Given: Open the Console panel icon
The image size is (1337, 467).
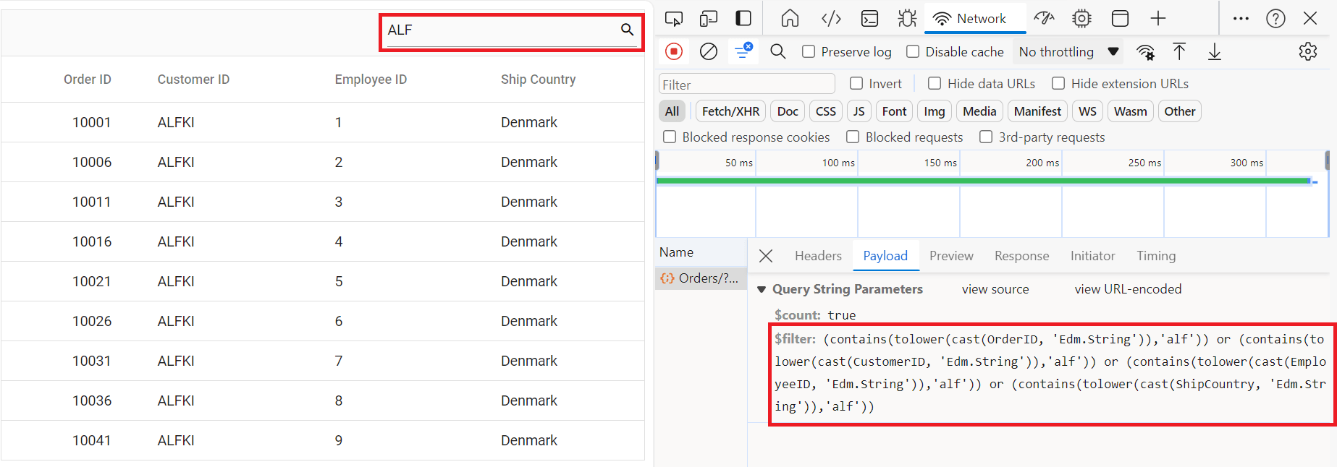Looking at the screenshot, I should (869, 19).
